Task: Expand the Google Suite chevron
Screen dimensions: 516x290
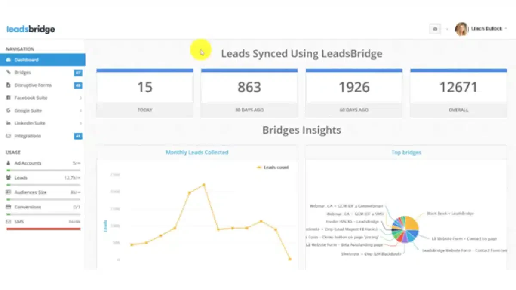Action: [80, 111]
